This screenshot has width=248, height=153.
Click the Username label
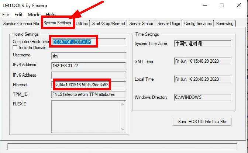click(x=22, y=55)
